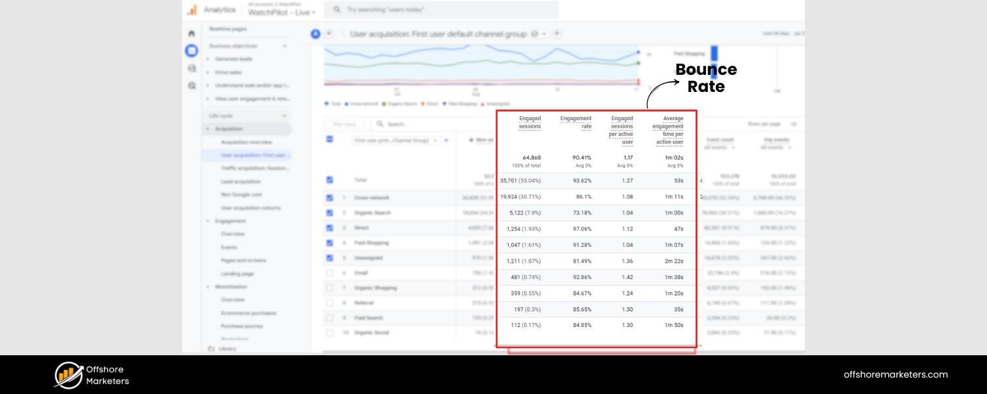Click the Insights icon beside the report title
Viewport: 987px width, 394px height.
315,33
